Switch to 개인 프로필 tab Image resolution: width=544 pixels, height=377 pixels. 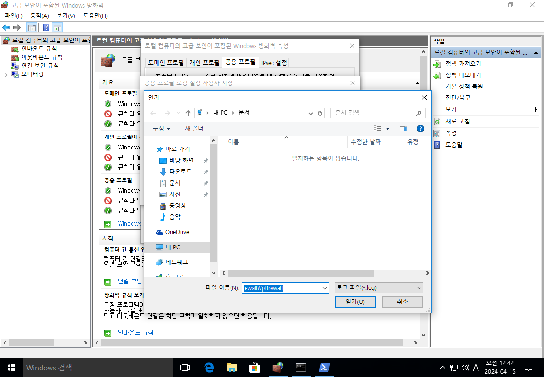204,63
